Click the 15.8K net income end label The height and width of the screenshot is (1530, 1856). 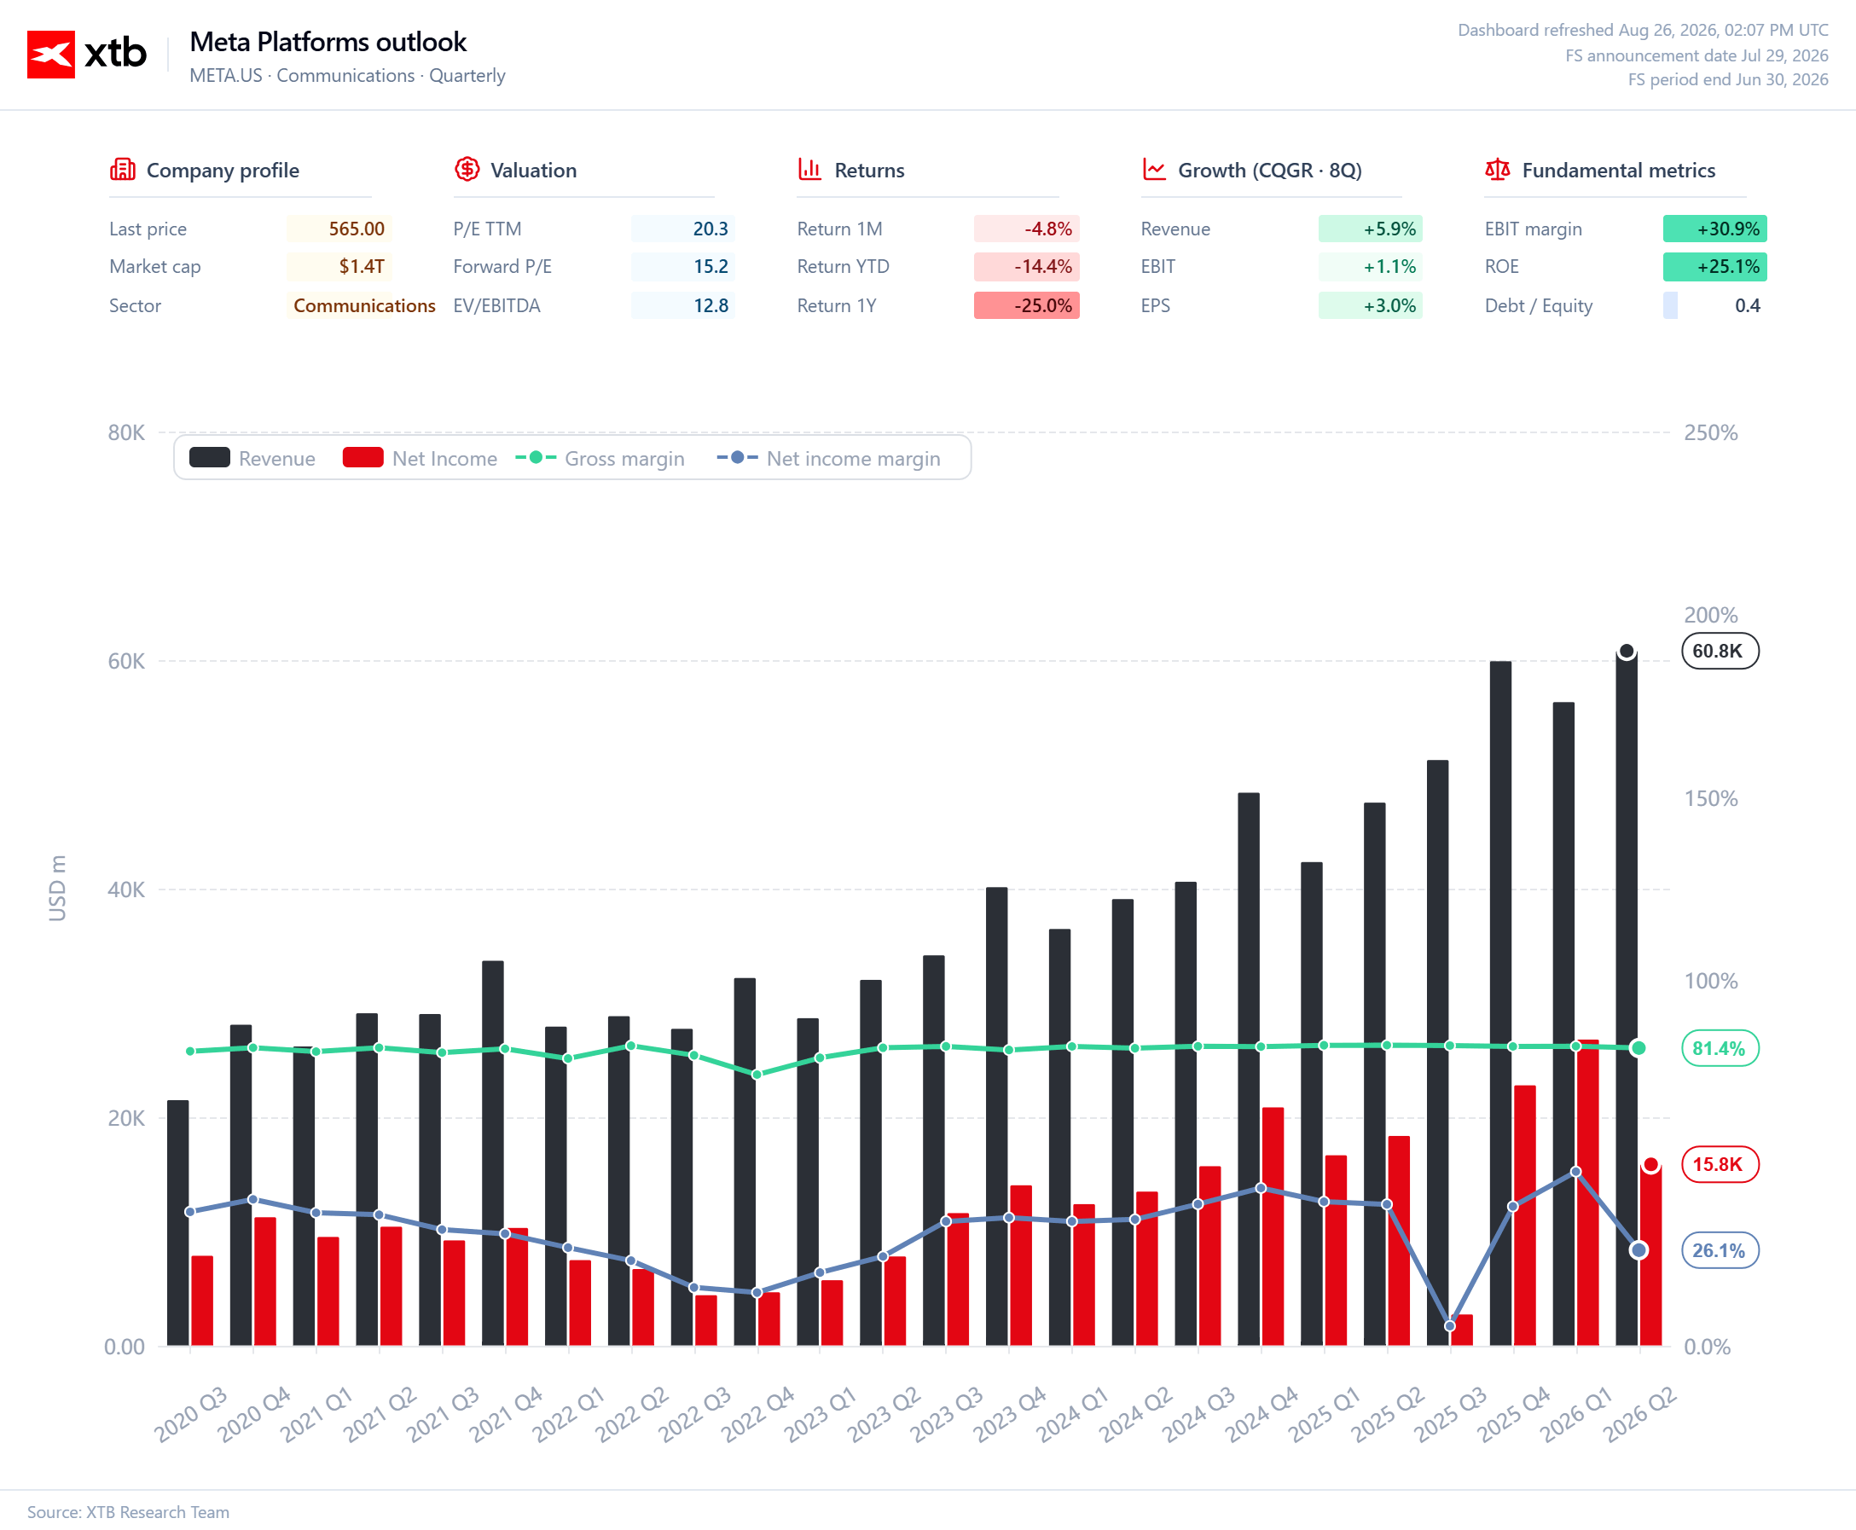(1720, 1164)
